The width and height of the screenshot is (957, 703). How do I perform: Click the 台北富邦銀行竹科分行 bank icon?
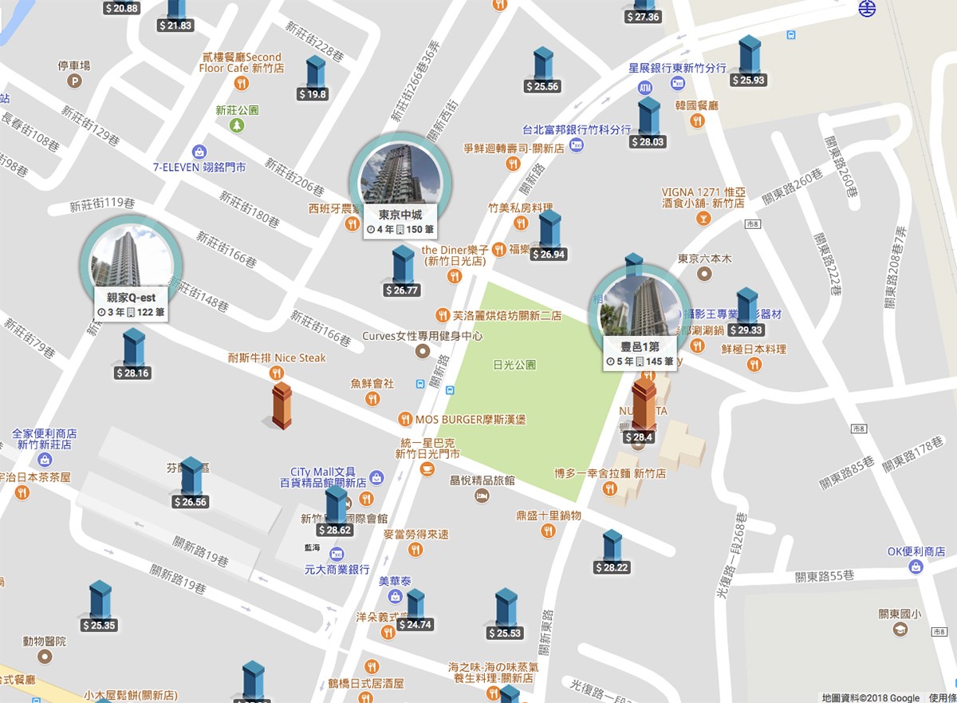point(577,144)
